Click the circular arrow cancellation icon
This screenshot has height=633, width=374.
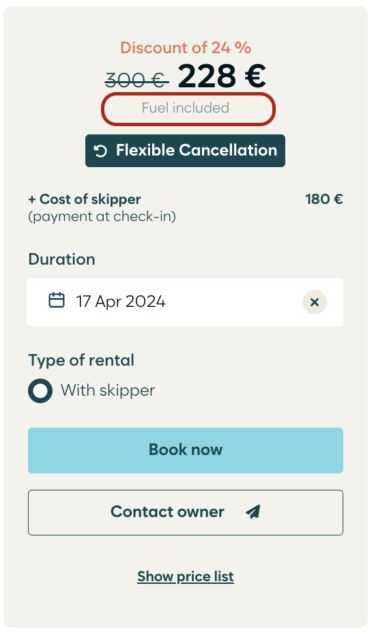point(100,151)
